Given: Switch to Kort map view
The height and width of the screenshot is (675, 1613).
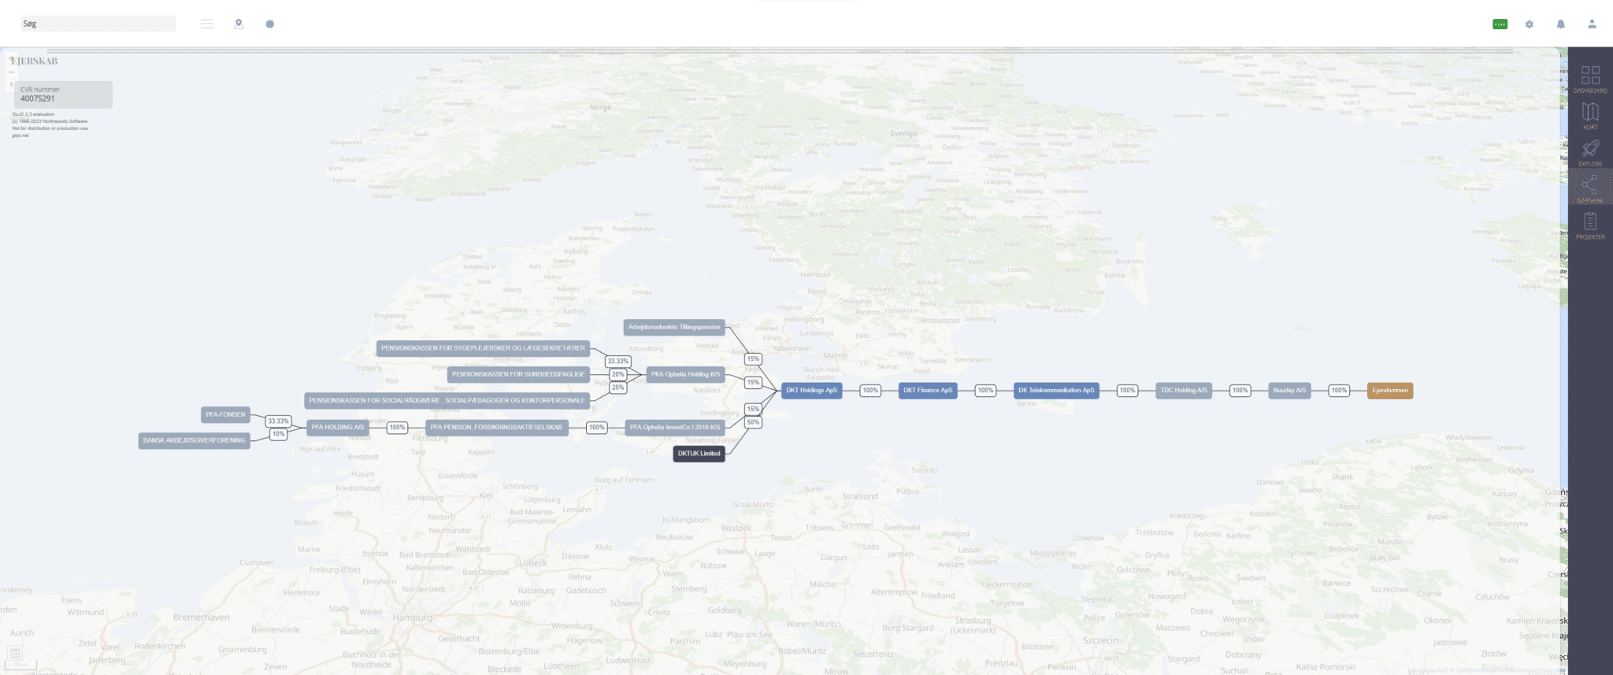Looking at the screenshot, I should [1590, 115].
